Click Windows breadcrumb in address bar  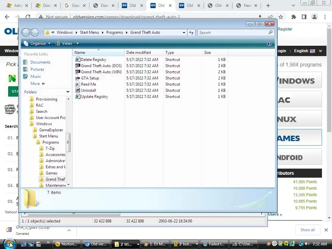click(x=65, y=32)
